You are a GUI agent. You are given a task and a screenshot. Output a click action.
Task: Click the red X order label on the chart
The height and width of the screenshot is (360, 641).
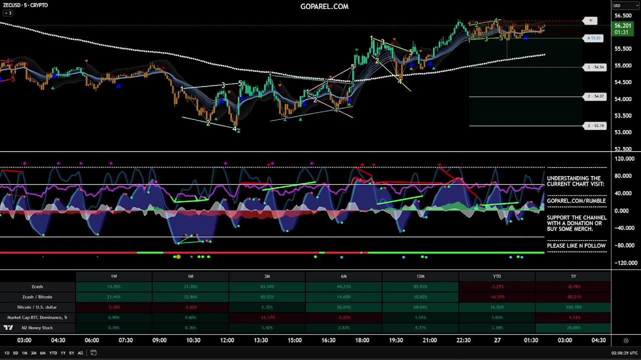[x=590, y=20]
